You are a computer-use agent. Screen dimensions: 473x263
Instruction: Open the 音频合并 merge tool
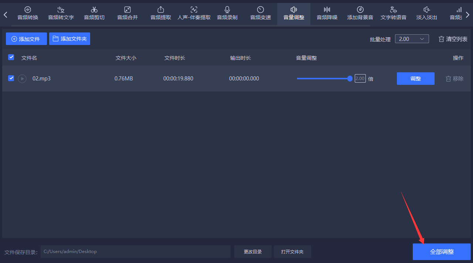coord(127,14)
